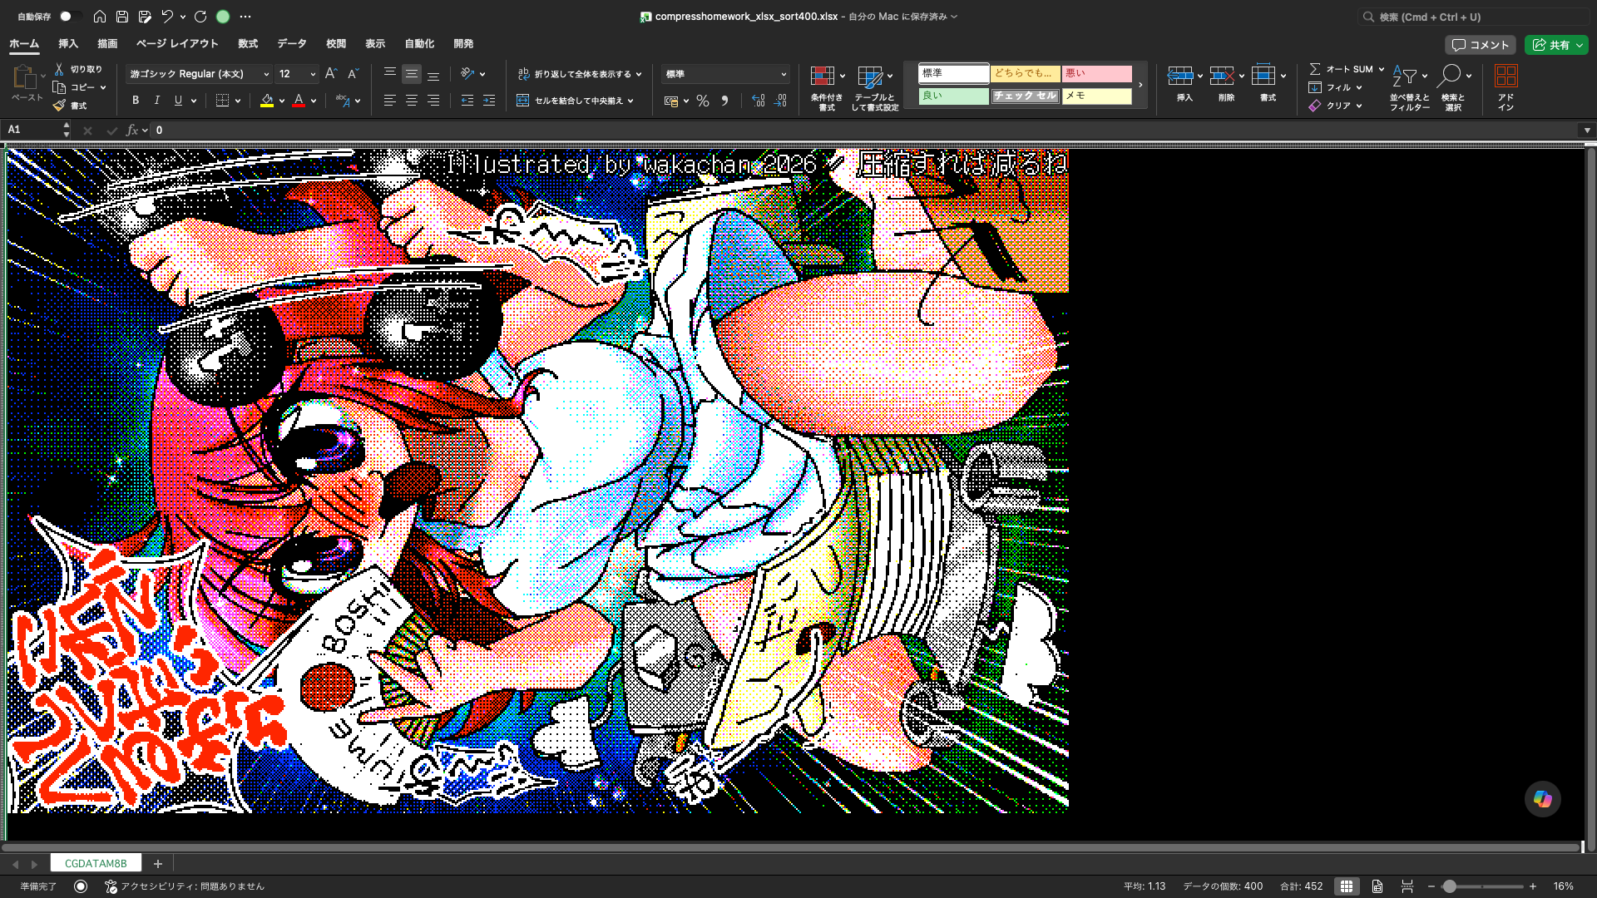This screenshot has height=898, width=1597.
Task: Open the 表示 ribbon tab
Action: (x=375, y=44)
